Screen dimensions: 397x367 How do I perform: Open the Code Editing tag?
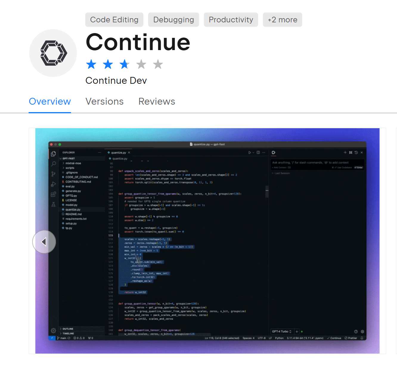(114, 20)
